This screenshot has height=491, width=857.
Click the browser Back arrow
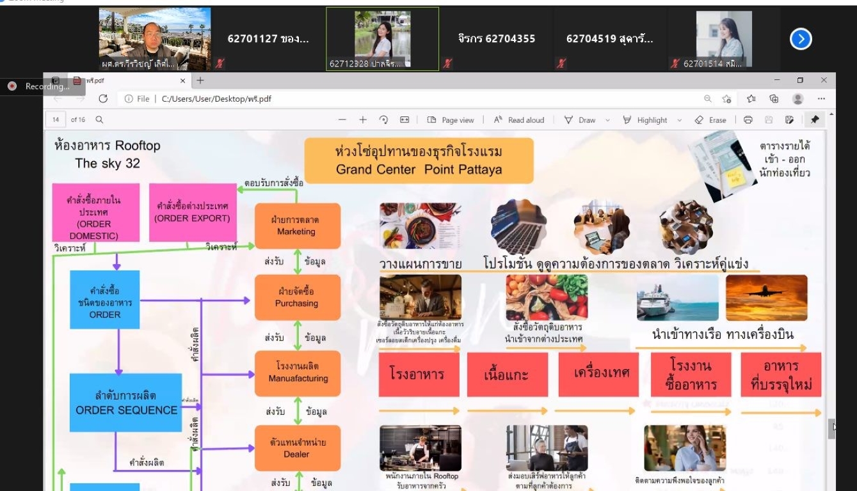pos(58,98)
